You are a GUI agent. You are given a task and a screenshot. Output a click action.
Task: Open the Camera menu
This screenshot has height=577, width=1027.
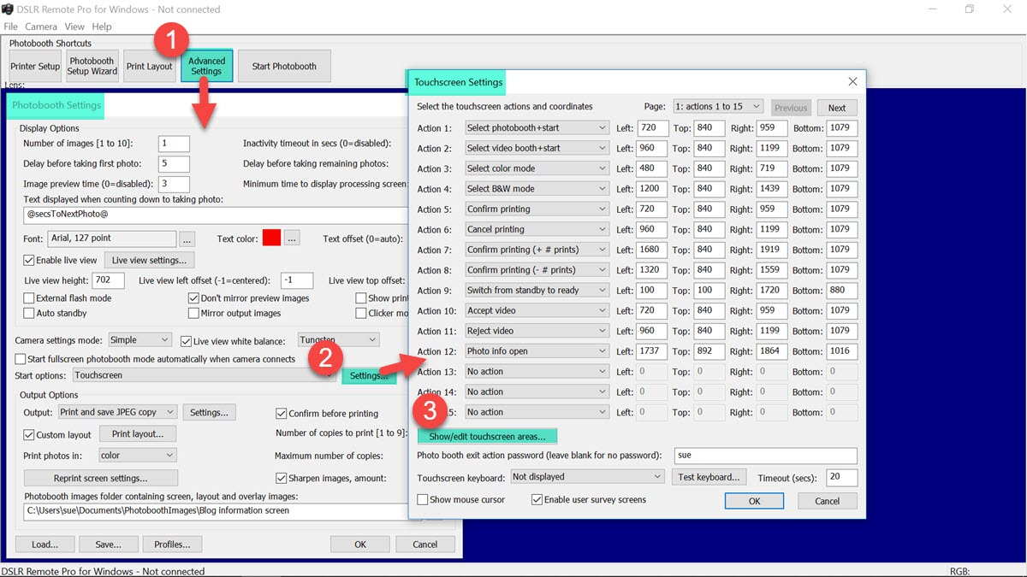tap(40, 27)
